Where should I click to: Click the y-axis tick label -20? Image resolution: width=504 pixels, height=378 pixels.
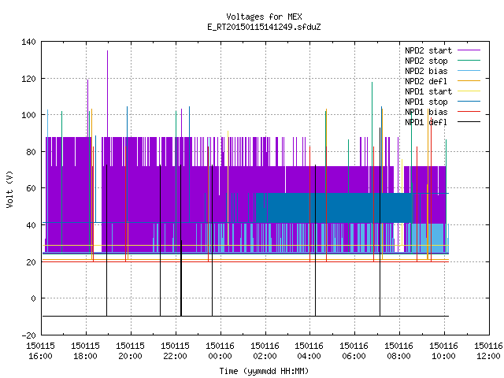click(x=28, y=335)
